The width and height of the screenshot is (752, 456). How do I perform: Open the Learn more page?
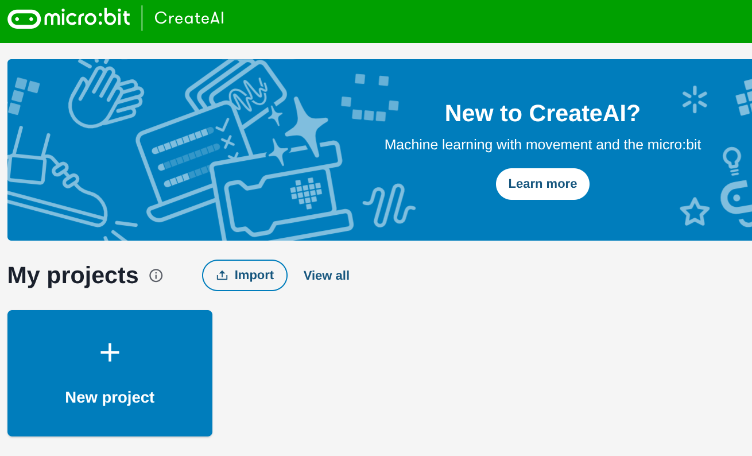[542, 184]
